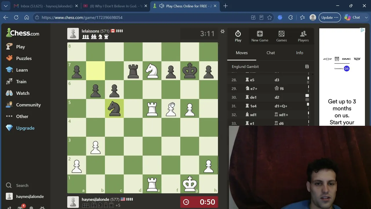The height and width of the screenshot is (209, 371).
Task: Select the white rook on e5
Action: tap(152, 108)
